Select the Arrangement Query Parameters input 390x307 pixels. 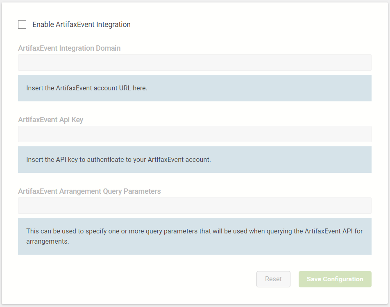pos(195,206)
